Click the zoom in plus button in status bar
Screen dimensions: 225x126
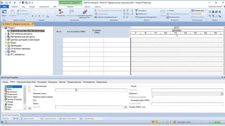(210, 122)
